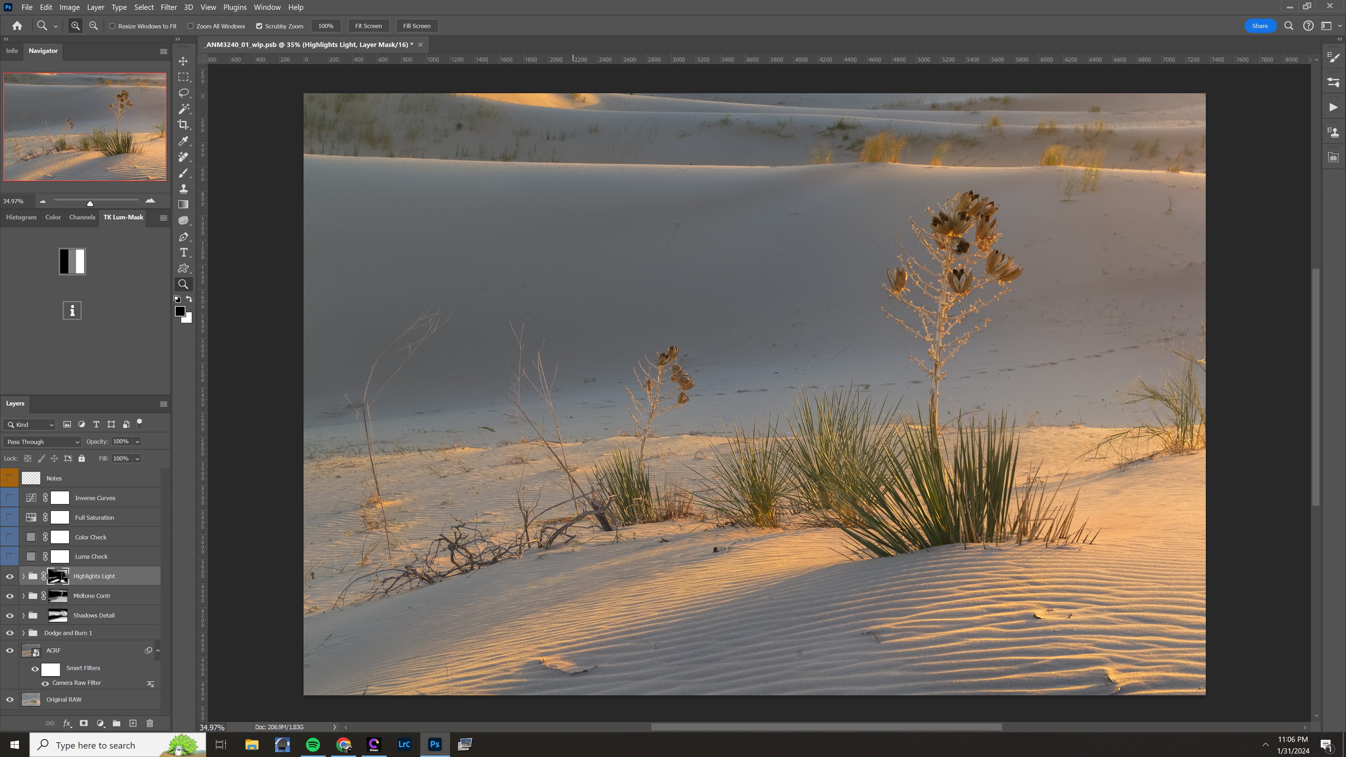Click the Zoom In magnifier option
Viewport: 1346px width, 757px height.
(x=76, y=26)
